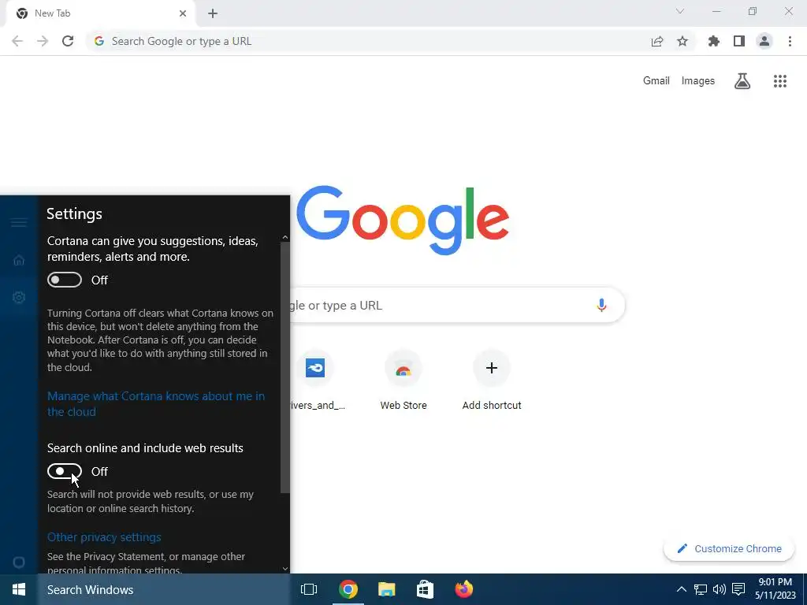Viewport: 807px width, 605px height.
Task: Open Manage what Cortana knows about me link
Action: click(x=156, y=404)
